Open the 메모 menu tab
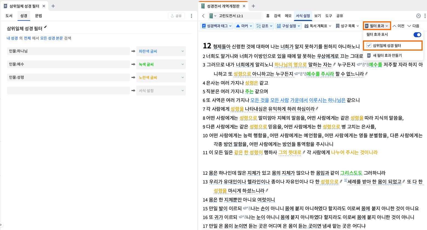Image resolution: width=427 pixels, height=230 pixels. coord(288,16)
